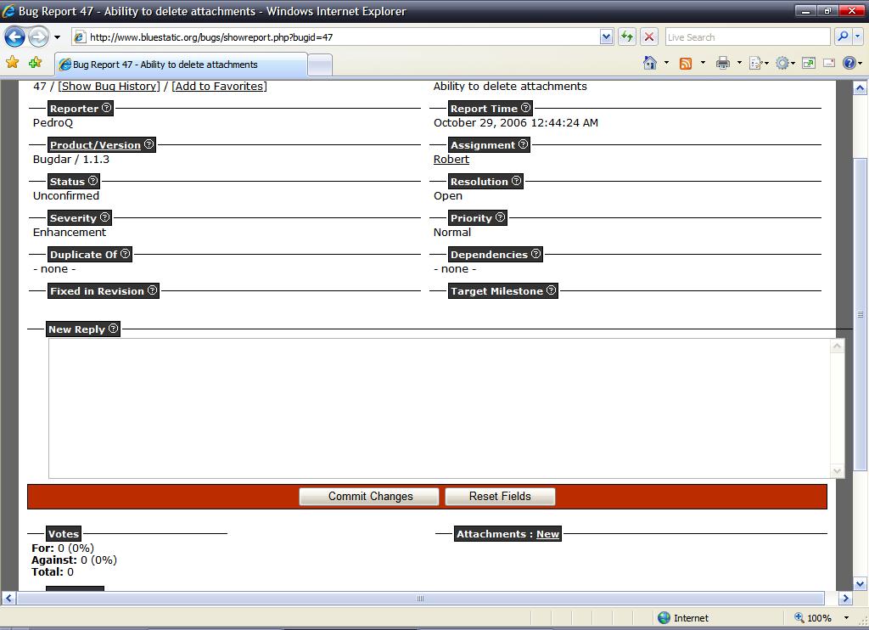This screenshot has width=869, height=630.
Task: Open a new blank tab
Action: (x=319, y=65)
